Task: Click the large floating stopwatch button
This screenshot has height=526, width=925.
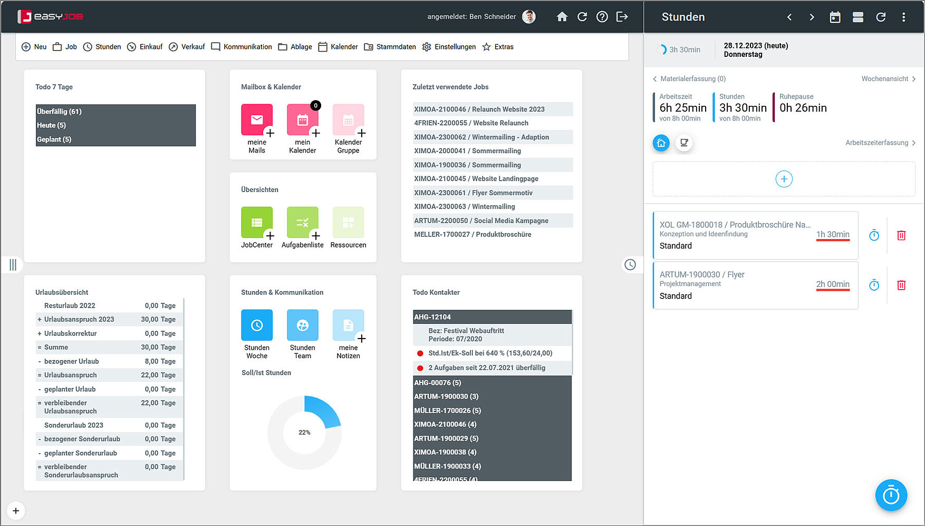Action: [891, 495]
